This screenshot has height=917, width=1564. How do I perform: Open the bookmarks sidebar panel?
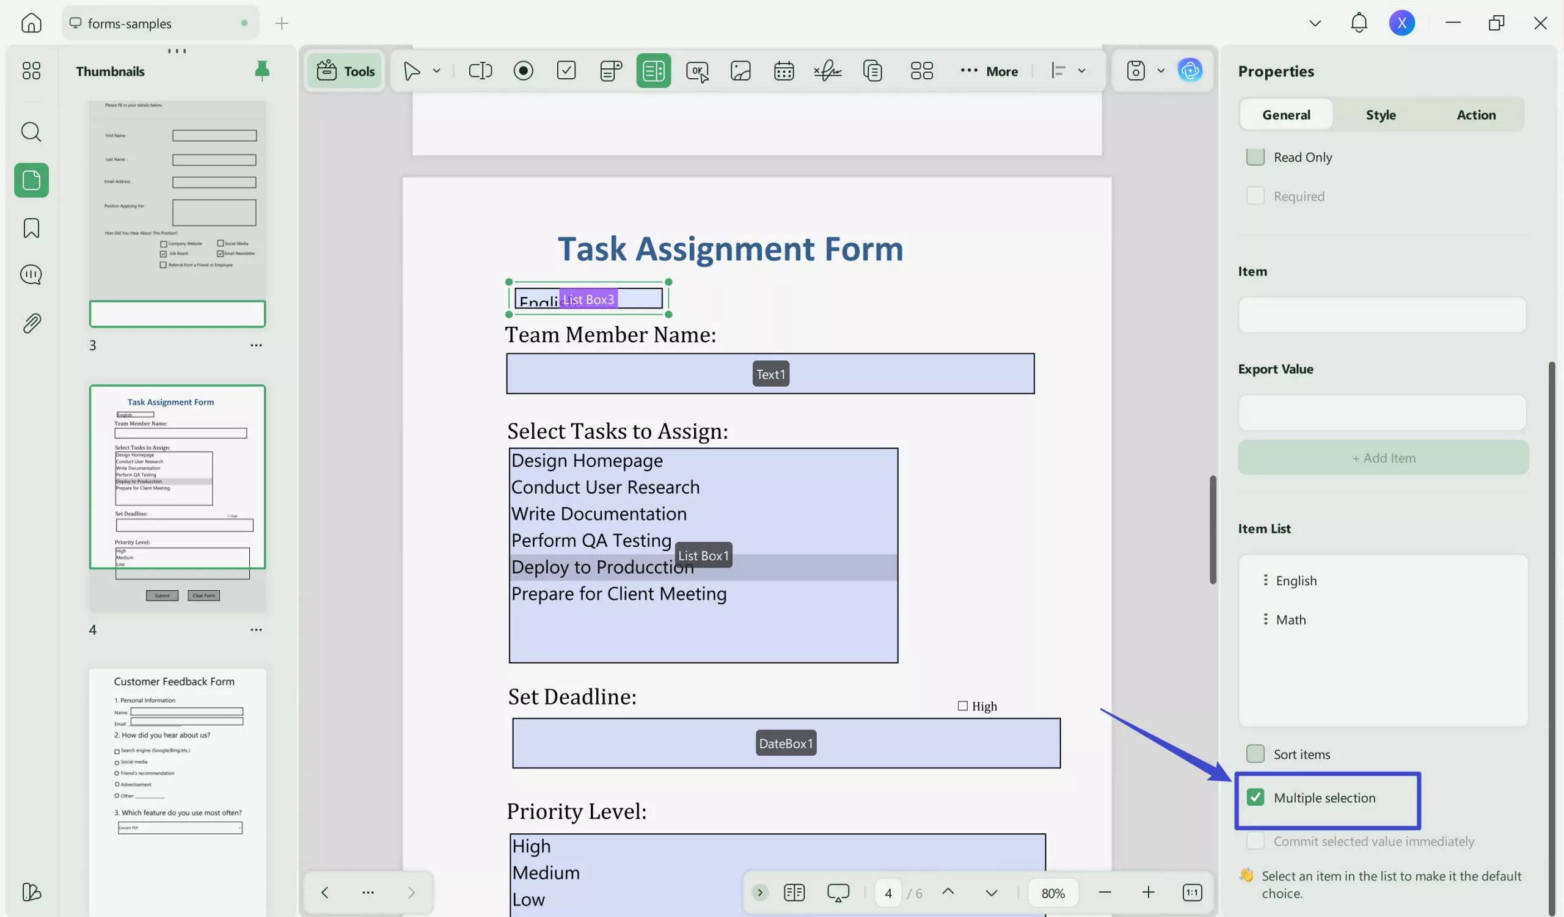(31, 228)
